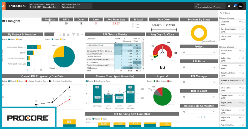
Task: Click the Filters funnel icon
Action: [221, 13]
